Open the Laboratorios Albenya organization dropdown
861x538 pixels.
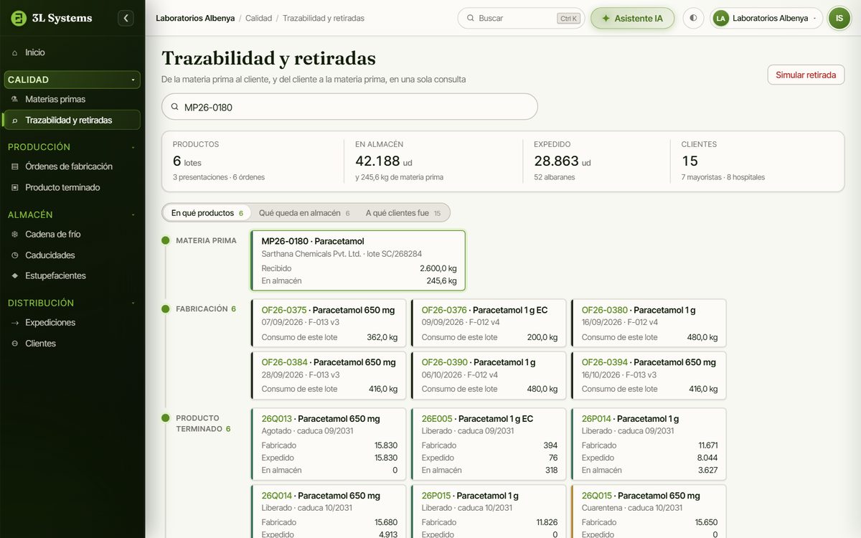(x=766, y=18)
